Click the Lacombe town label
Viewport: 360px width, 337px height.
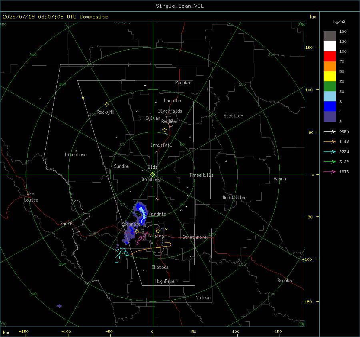point(172,101)
